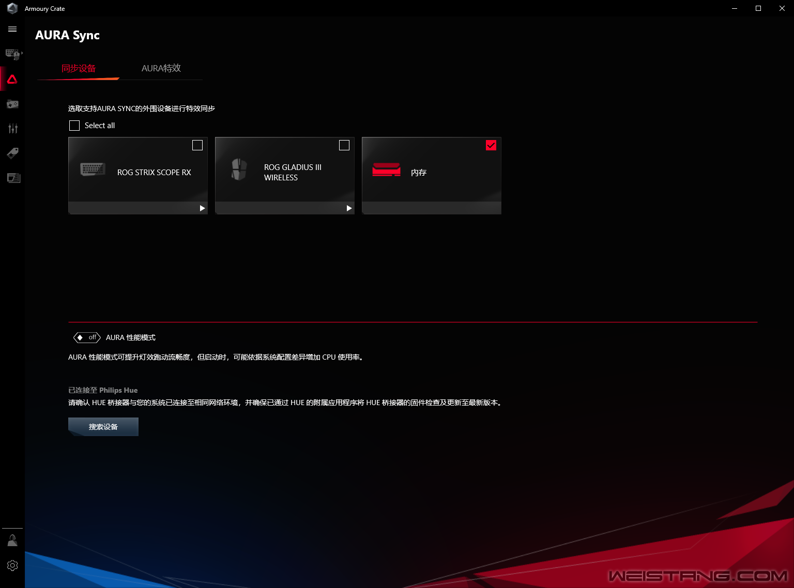Click the red memory module icon
The width and height of the screenshot is (794, 588).
point(387,169)
